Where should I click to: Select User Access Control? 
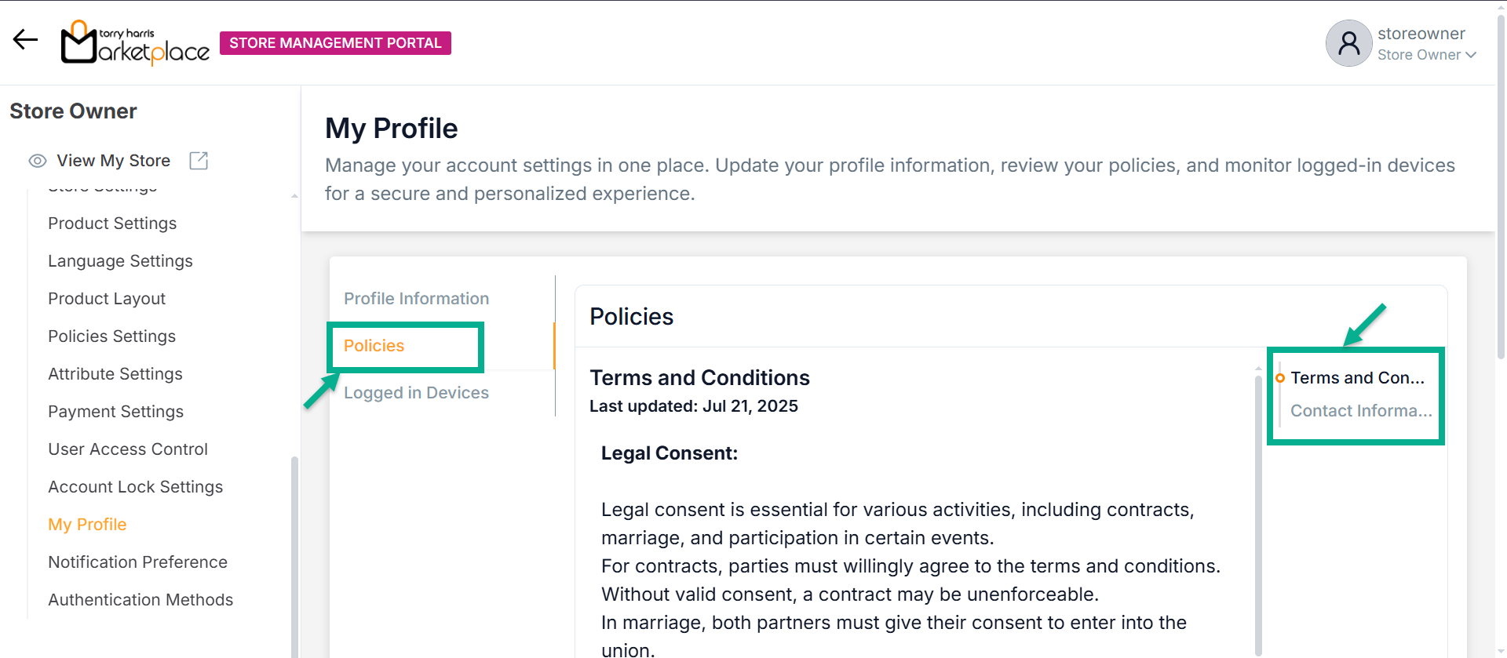pyautogui.click(x=128, y=449)
